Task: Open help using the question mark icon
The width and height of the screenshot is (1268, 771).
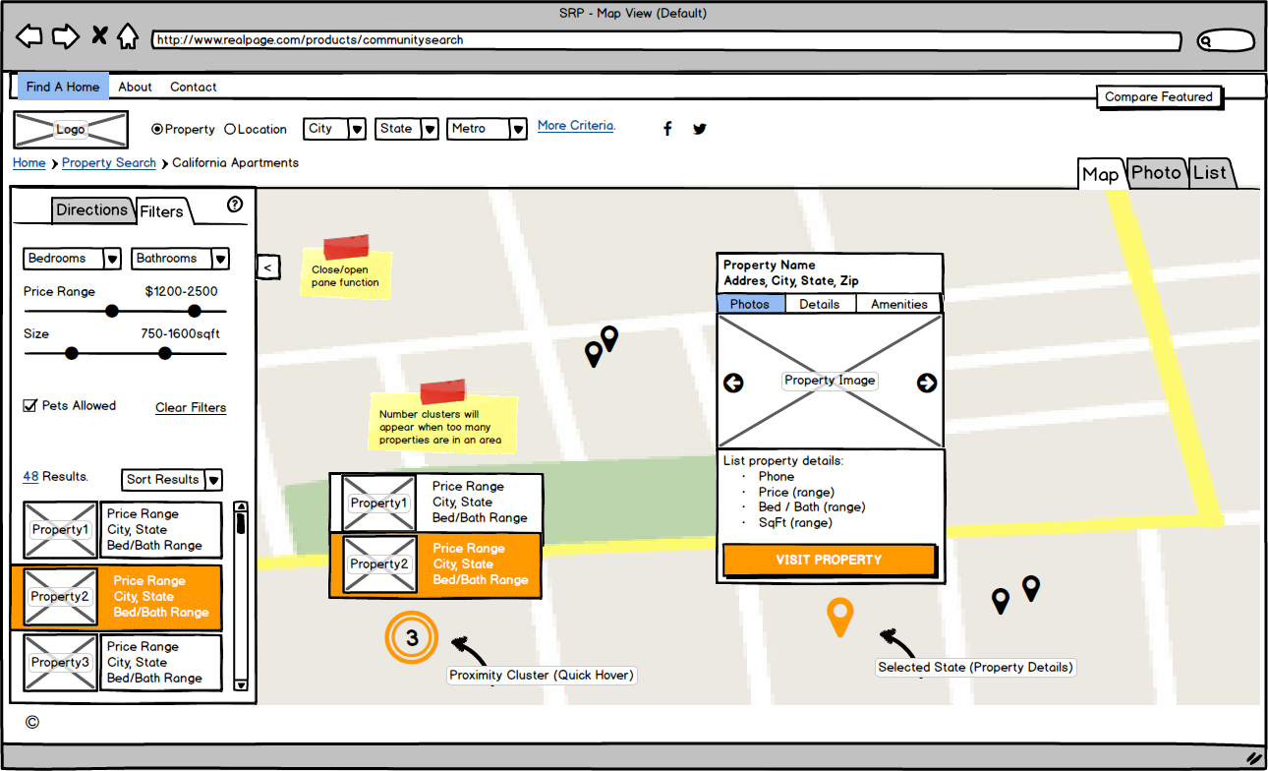Action: click(x=234, y=205)
